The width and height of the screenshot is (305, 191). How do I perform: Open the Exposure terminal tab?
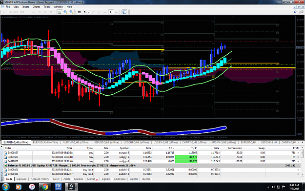click(21, 179)
